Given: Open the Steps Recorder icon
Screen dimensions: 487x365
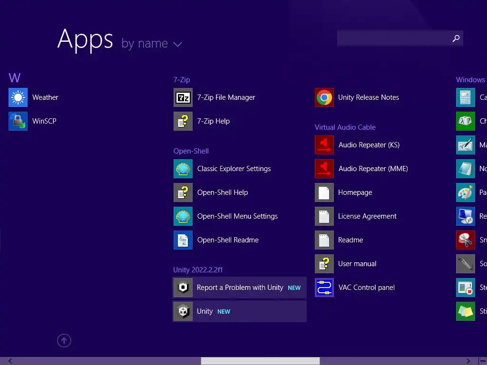Looking at the screenshot, I should [x=466, y=288].
